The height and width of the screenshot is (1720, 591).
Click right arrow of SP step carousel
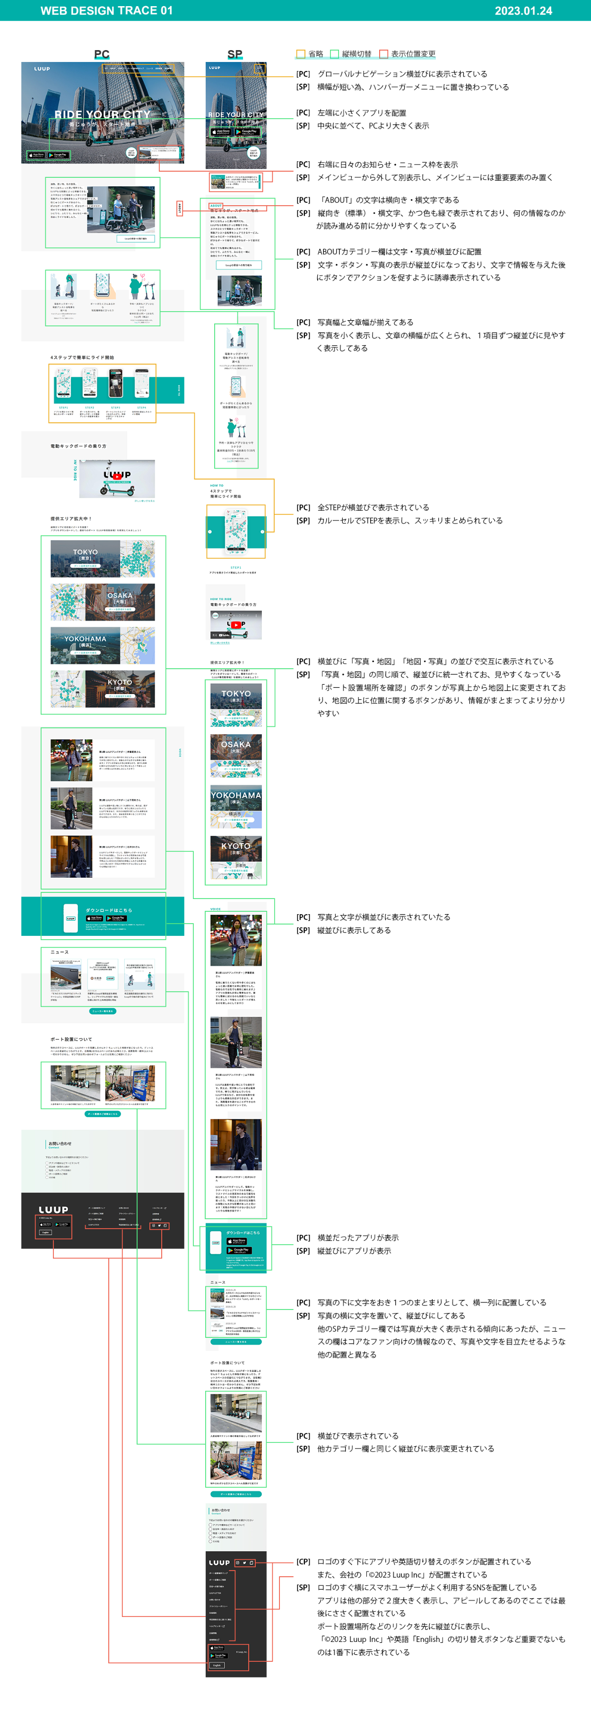(262, 532)
